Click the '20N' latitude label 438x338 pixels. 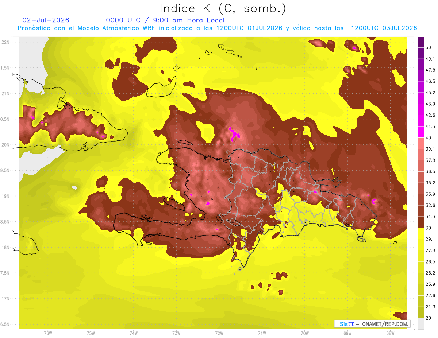click(6, 145)
